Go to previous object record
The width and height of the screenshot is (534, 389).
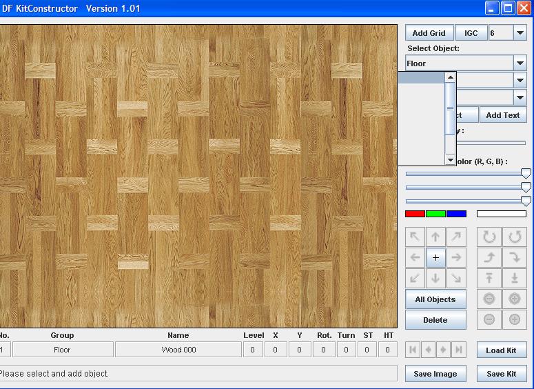click(428, 350)
